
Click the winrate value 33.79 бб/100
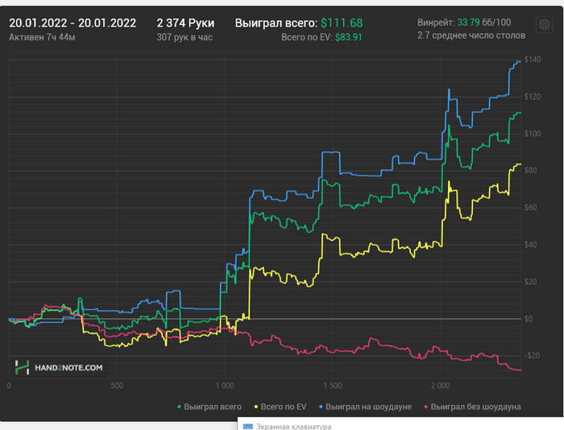pos(484,23)
